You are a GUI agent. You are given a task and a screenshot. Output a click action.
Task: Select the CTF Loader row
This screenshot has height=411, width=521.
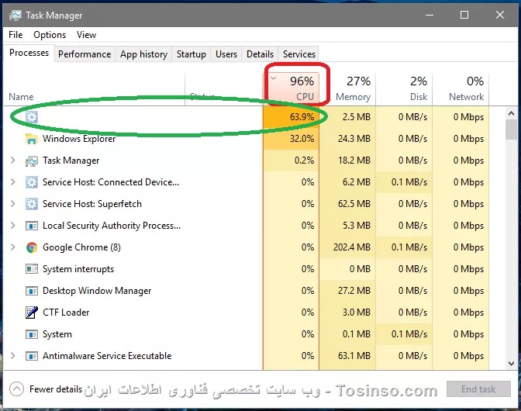point(247,313)
